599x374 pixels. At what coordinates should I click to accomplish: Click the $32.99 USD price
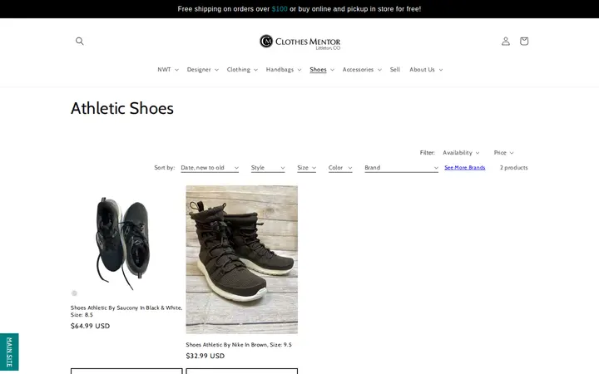[205, 356]
